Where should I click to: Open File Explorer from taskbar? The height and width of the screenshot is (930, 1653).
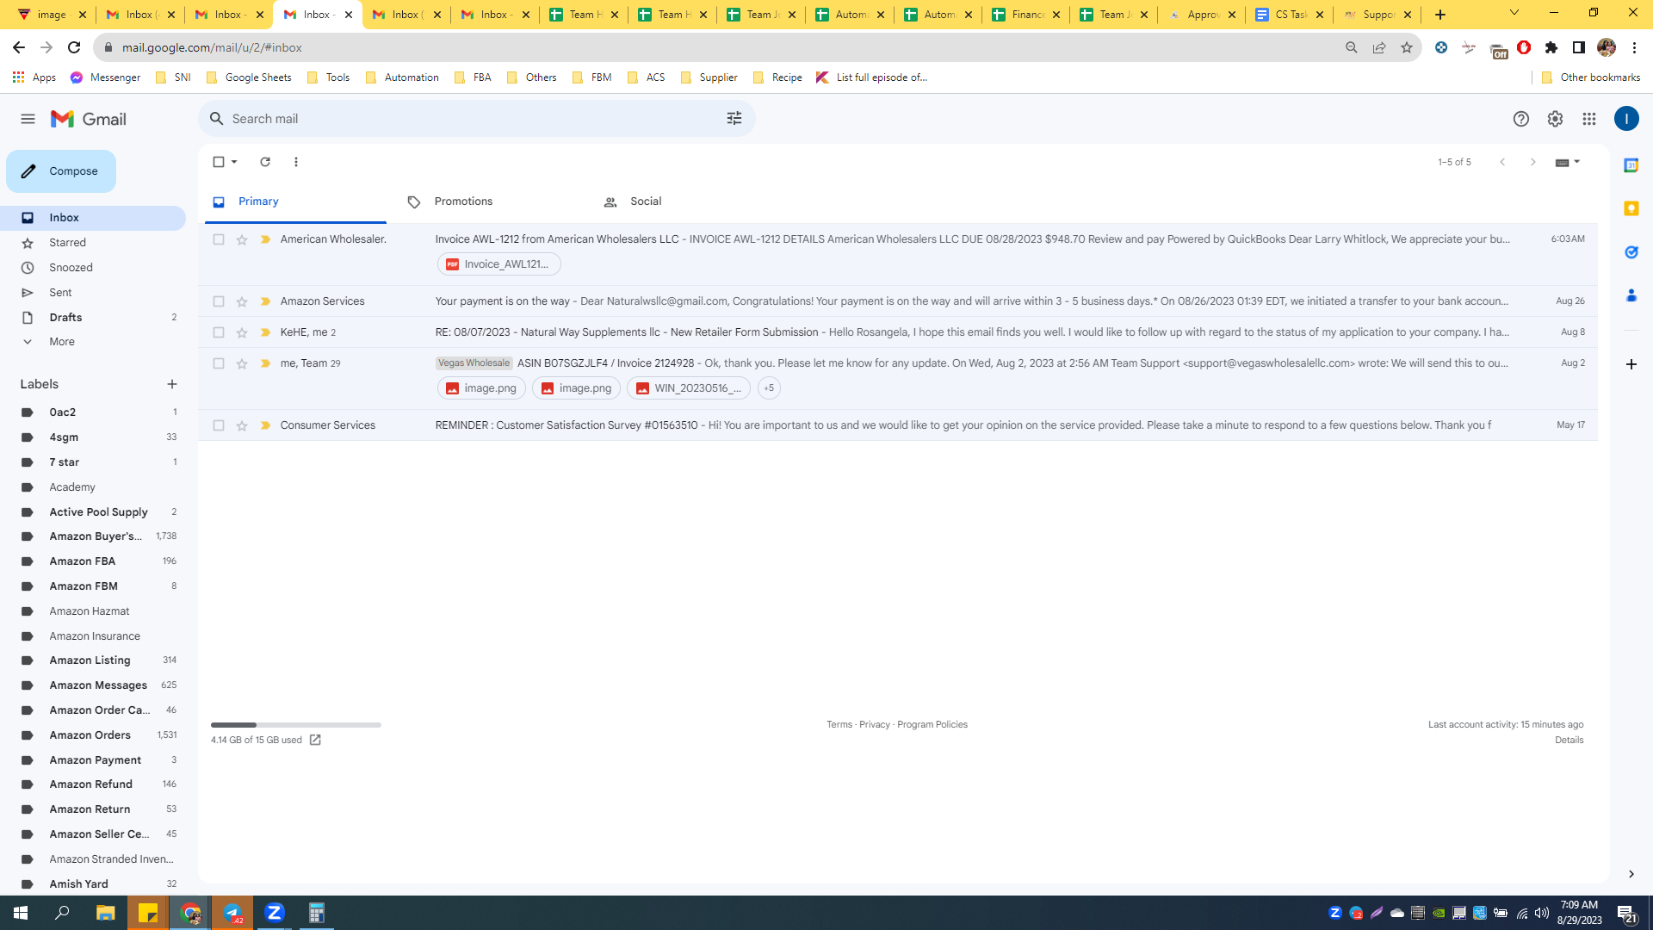click(105, 913)
